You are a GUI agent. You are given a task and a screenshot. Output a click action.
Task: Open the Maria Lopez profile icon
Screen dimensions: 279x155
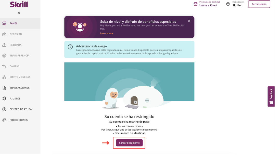tap(228, 4)
